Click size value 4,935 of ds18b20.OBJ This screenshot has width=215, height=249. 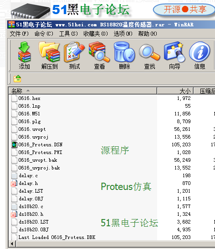coord(184,229)
